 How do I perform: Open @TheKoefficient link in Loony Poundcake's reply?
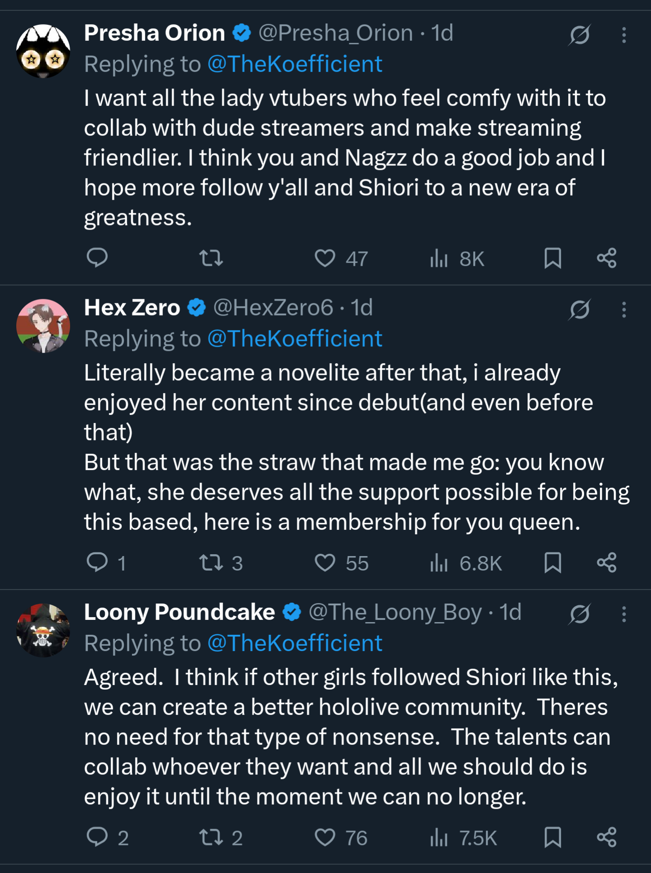pyautogui.click(x=295, y=643)
